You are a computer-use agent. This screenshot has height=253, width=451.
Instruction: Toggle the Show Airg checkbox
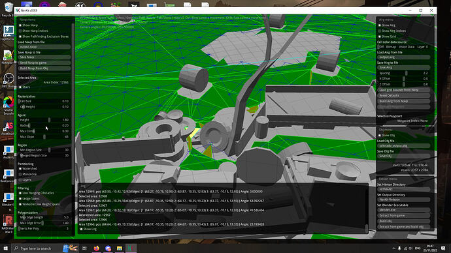click(380, 25)
